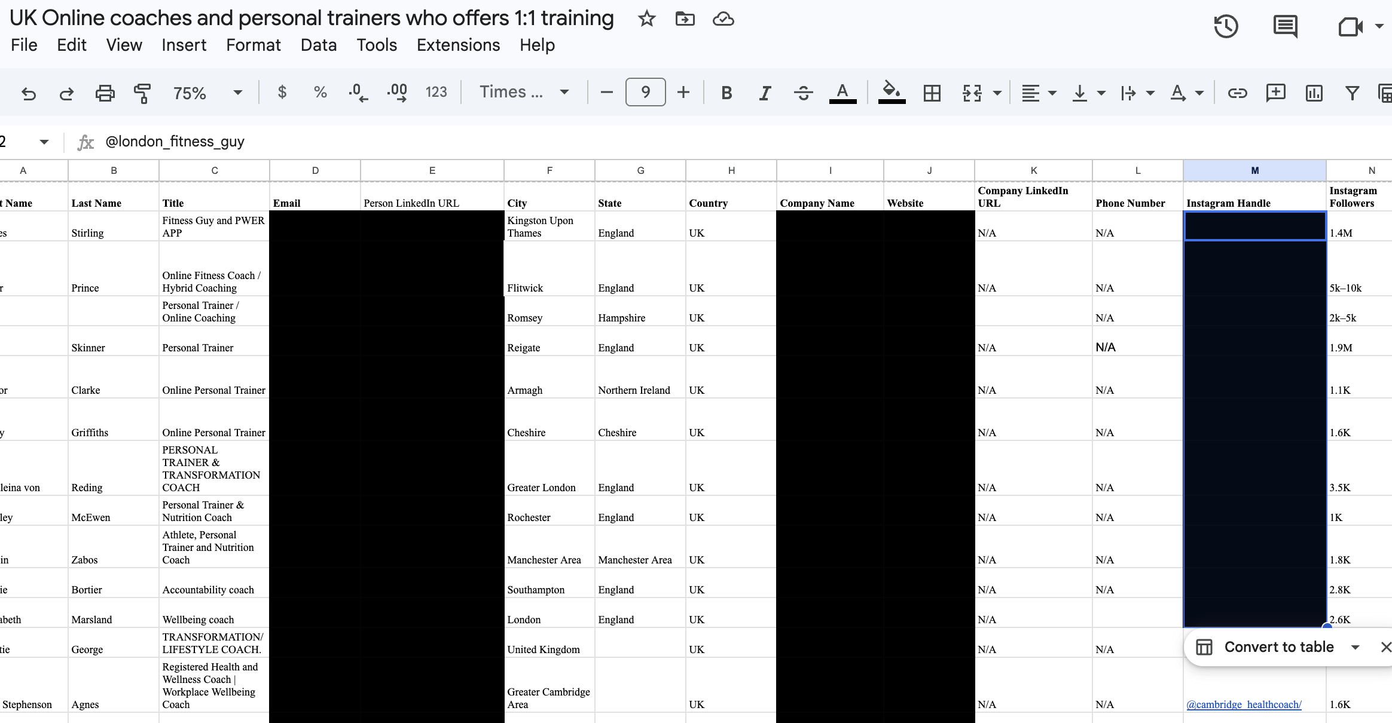
Task: Open more number formats (123)
Action: pos(436,92)
